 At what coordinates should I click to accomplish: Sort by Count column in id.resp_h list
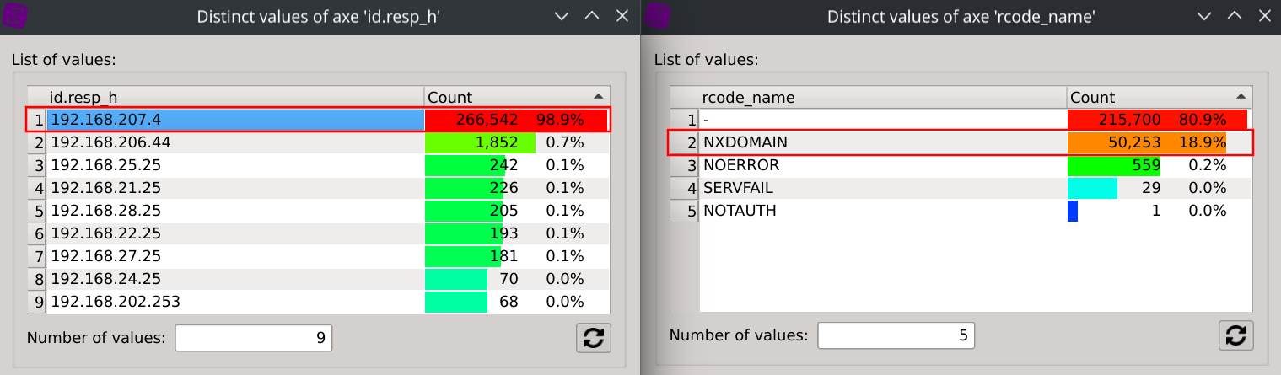[x=516, y=97]
